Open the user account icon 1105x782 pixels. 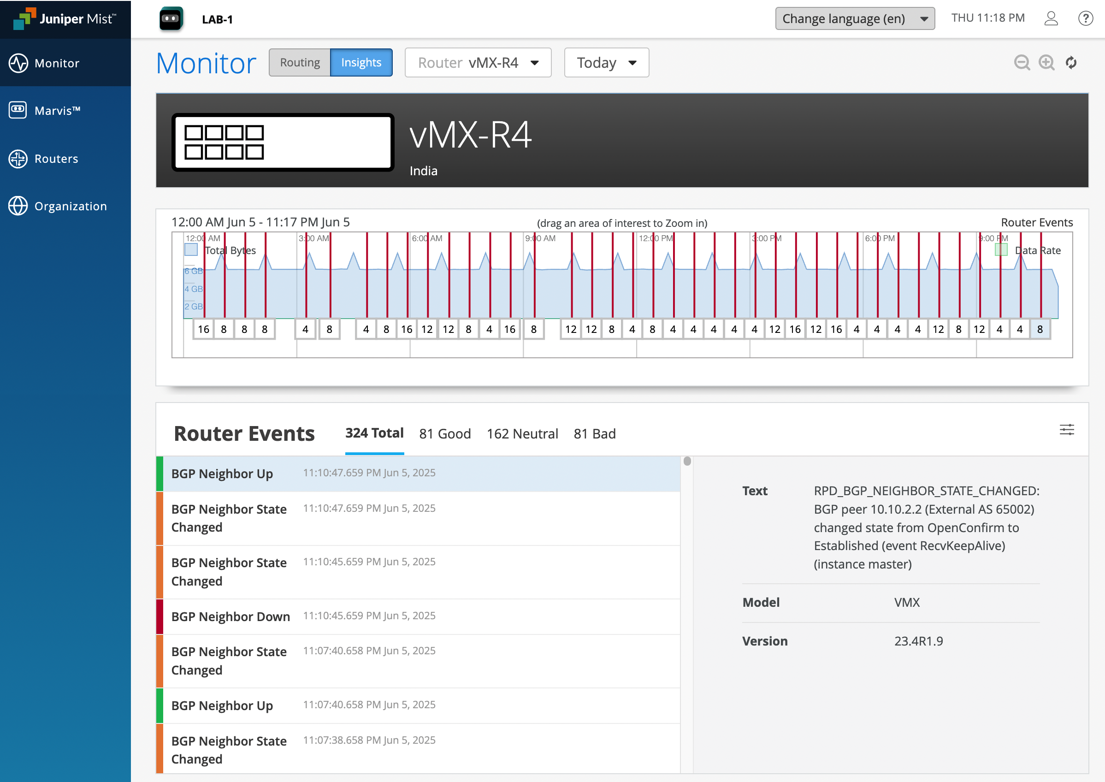pos(1051,18)
